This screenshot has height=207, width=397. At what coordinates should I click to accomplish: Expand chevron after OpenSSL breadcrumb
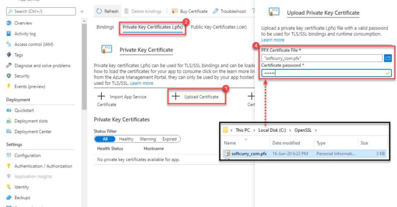pos(316,130)
